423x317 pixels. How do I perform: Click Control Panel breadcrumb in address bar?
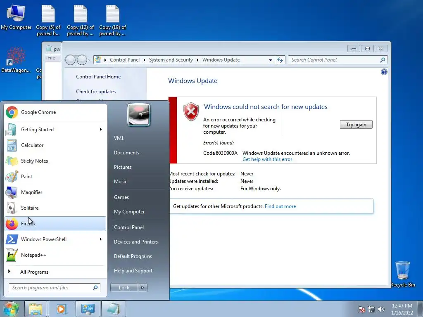click(125, 60)
